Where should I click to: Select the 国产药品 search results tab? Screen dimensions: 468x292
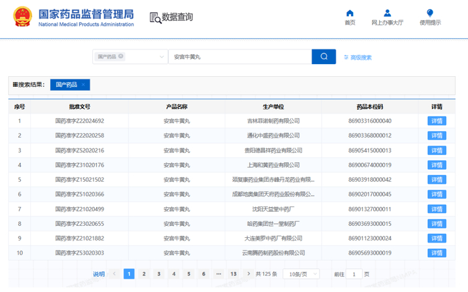(66, 85)
